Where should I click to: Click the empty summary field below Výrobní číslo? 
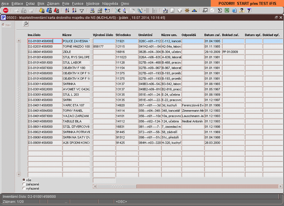pyautogui.click(x=104, y=180)
